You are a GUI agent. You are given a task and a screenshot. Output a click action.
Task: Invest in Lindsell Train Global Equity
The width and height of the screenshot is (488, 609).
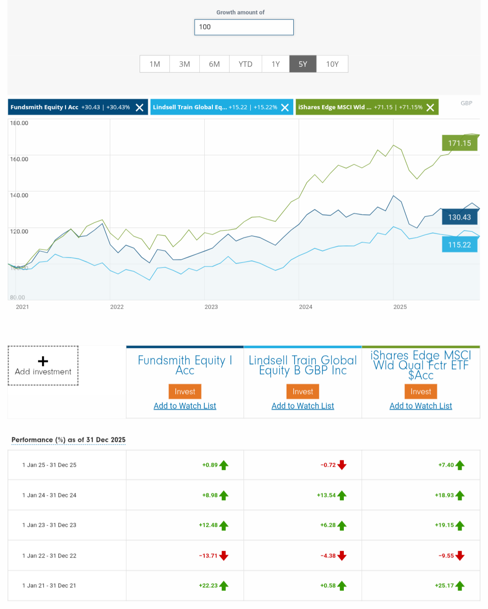[303, 392]
